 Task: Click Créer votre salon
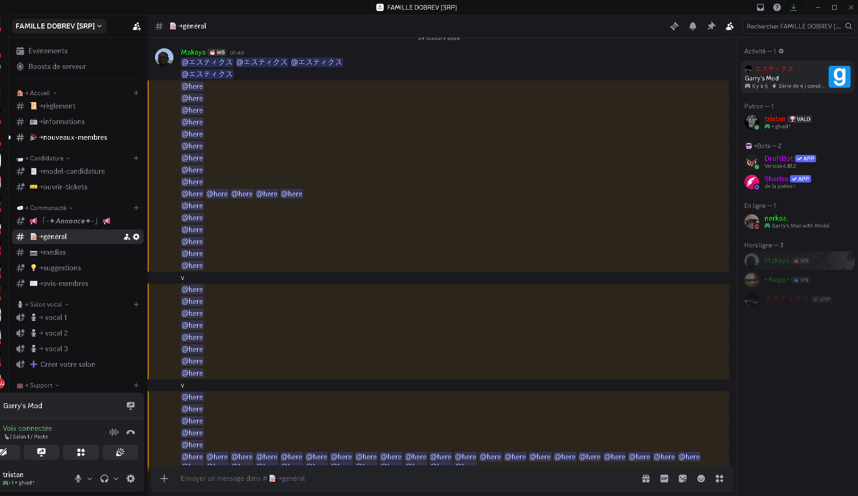point(78,365)
